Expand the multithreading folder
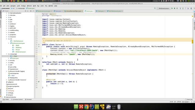This screenshot has height=110, width=195. click(7, 30)
